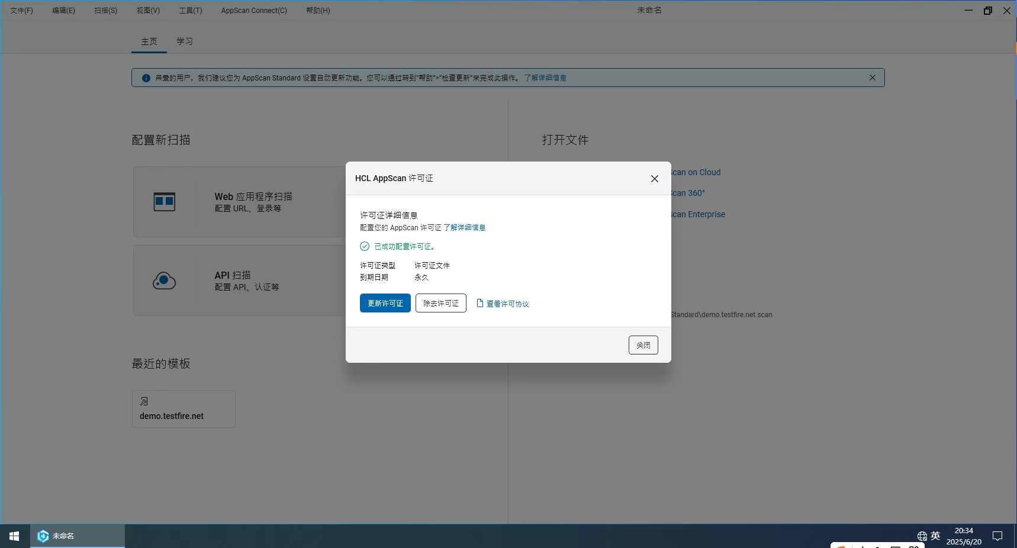
Task: Open the taskbar clock showing 20:34
Action: [x=964, y=536]
